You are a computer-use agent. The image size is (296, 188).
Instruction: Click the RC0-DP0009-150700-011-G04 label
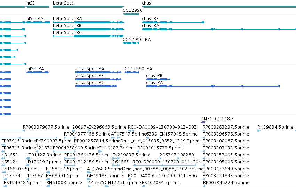167,162
